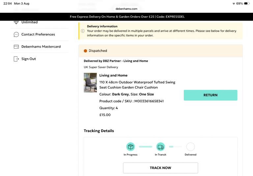
Task: Click the progress bar between In Progress and In Transit
Action: click(x=146, y=147)
